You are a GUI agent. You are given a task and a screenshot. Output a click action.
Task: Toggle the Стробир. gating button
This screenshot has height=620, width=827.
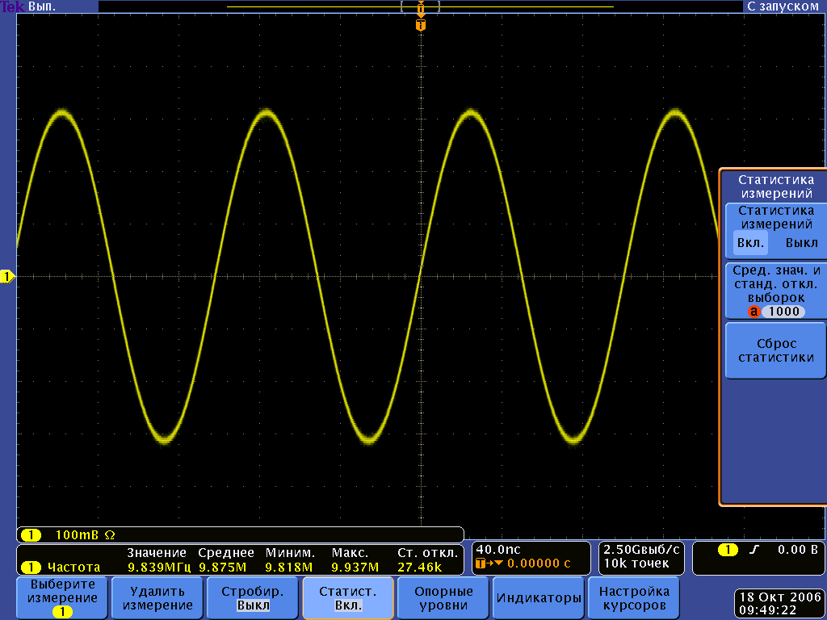pos(252,597)
